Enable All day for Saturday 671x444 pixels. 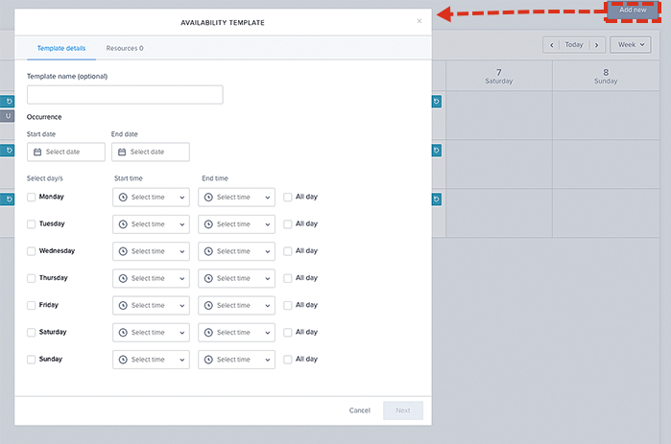pos(288,333)
